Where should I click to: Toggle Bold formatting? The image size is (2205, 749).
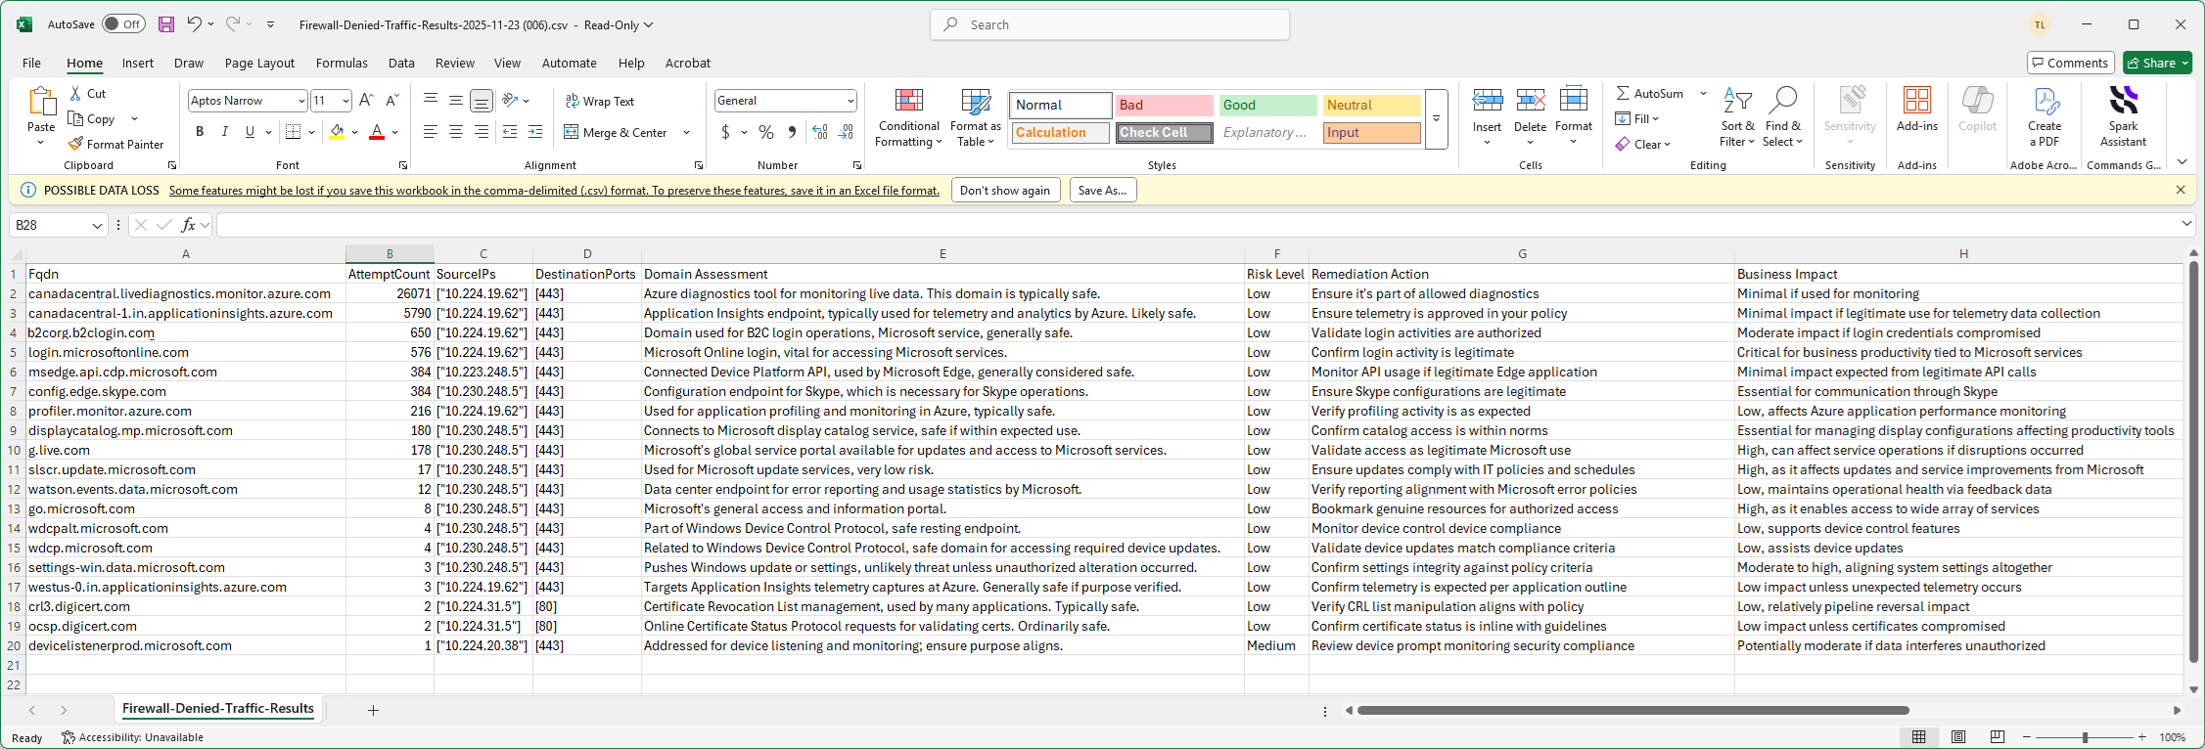(200, 132)
